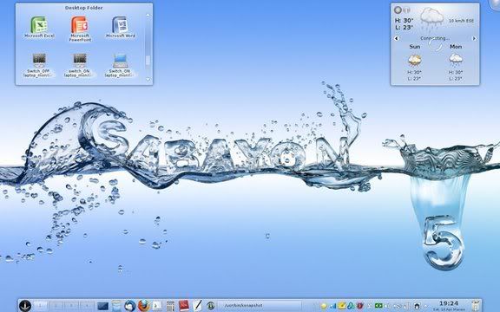Open the clock showing 19:24
The height and width of the screenshot is (312, 500).
pyautogui.click(x=449, y=305)
